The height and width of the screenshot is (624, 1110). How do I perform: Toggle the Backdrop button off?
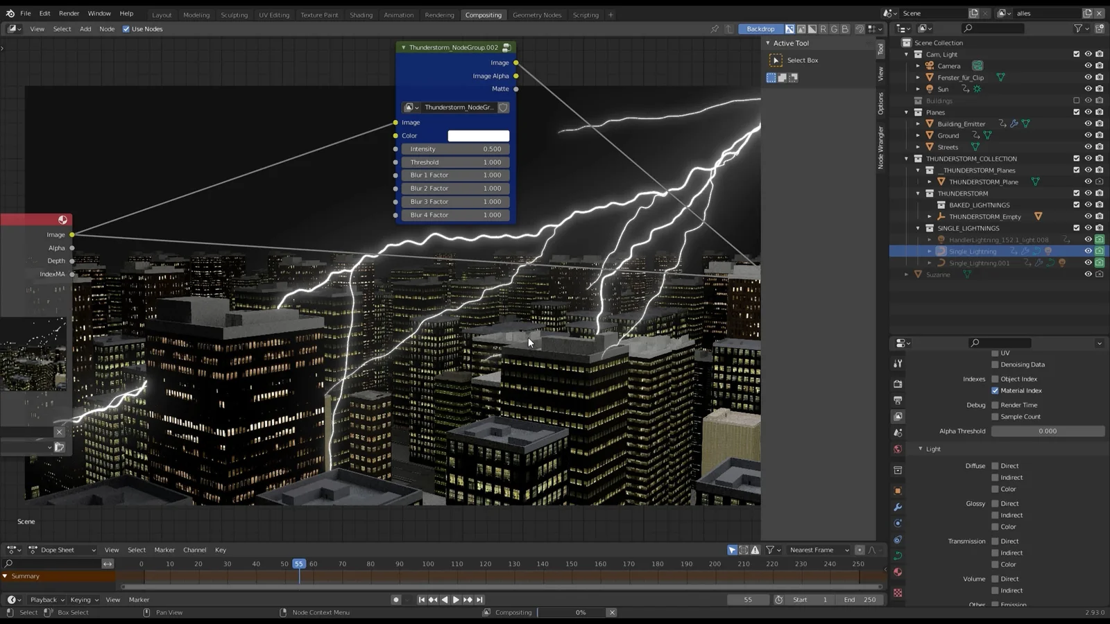point(760,28)
